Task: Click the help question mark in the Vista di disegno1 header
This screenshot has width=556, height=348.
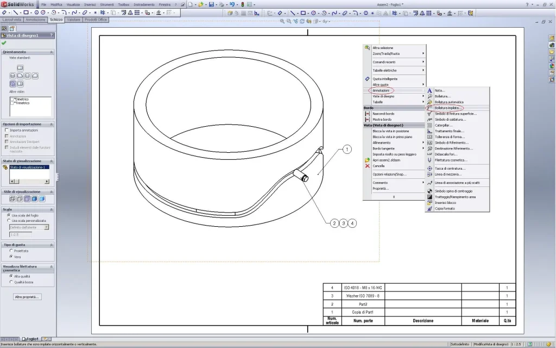Action: point(52,35)
